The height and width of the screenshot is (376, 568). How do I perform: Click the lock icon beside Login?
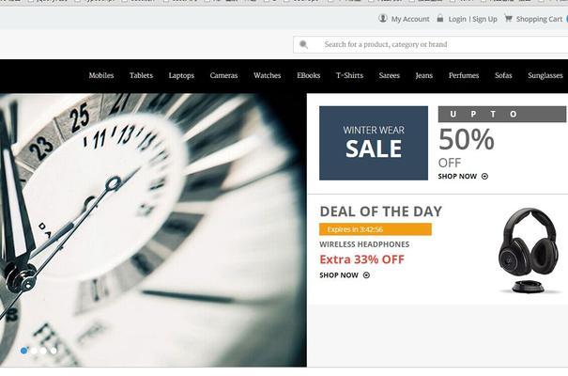pos(439,18)
